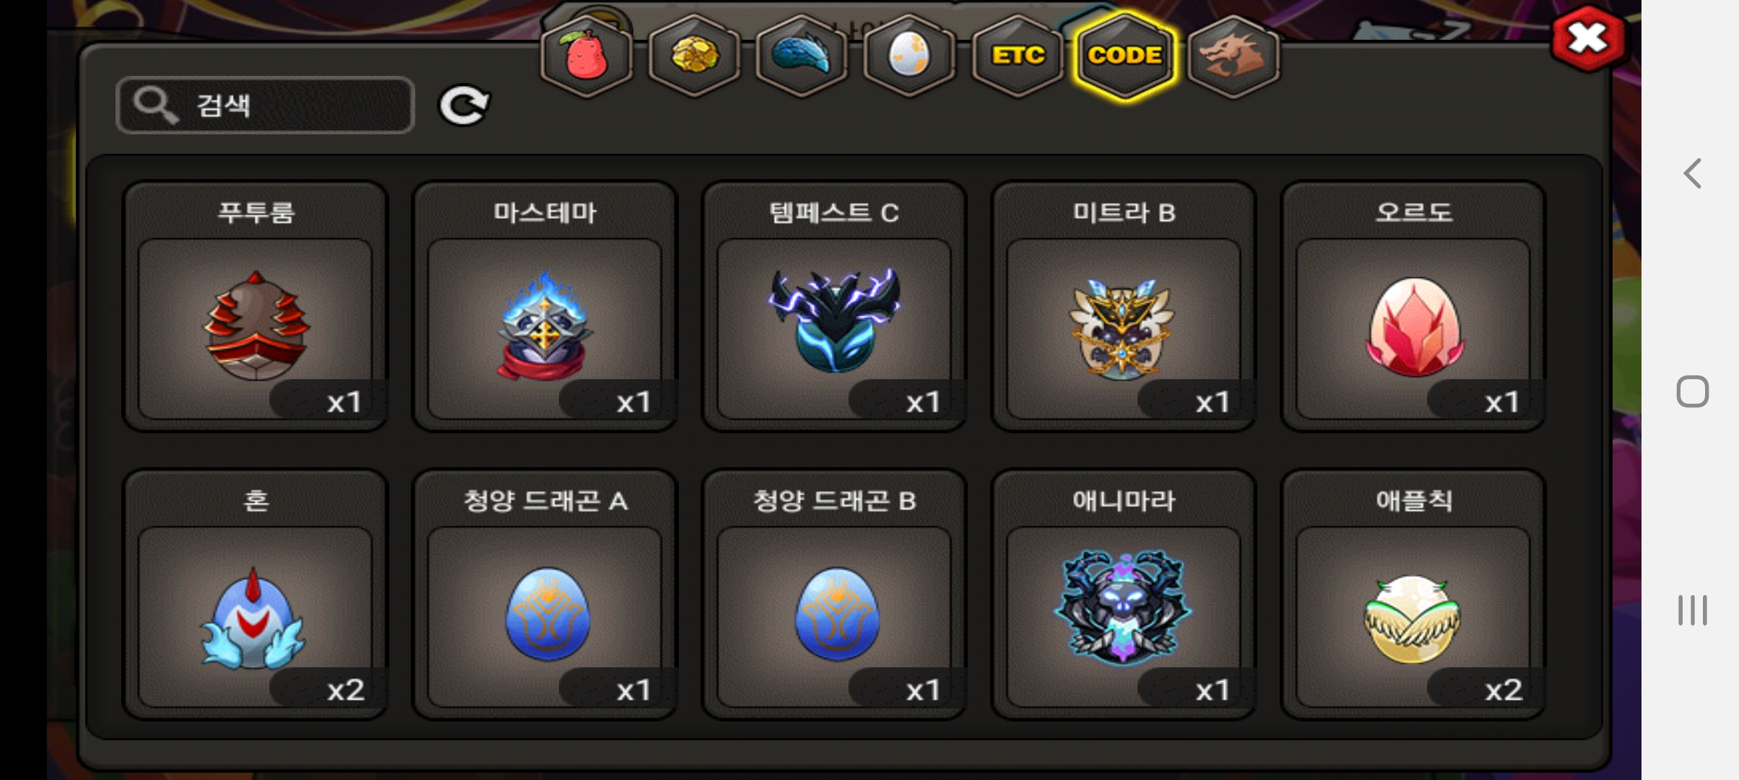Click the 검색 search field
The height and width of the screenshot is (780, 1739).
click(x=265, y=105)
